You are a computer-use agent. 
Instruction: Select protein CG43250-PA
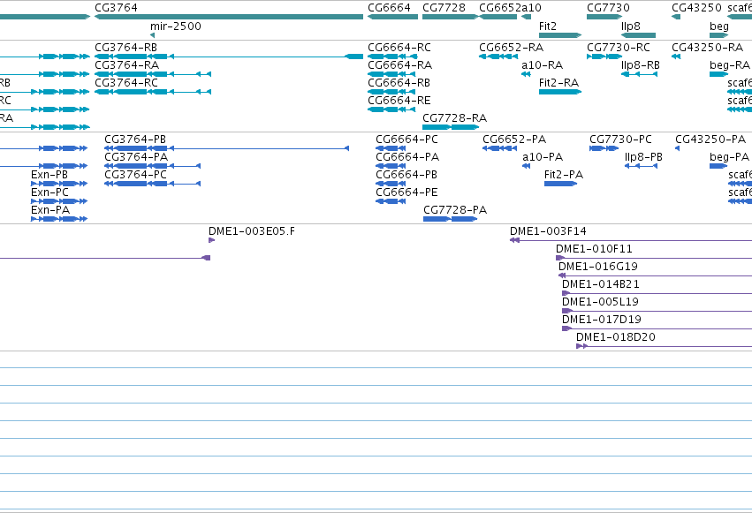677,148
